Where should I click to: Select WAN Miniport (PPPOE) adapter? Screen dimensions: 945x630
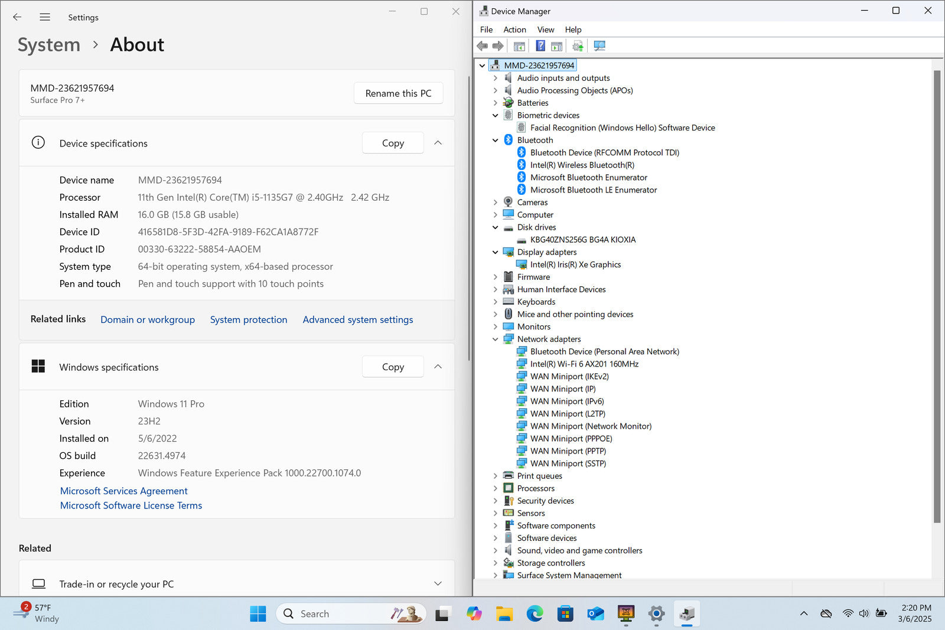click(571, 439)
